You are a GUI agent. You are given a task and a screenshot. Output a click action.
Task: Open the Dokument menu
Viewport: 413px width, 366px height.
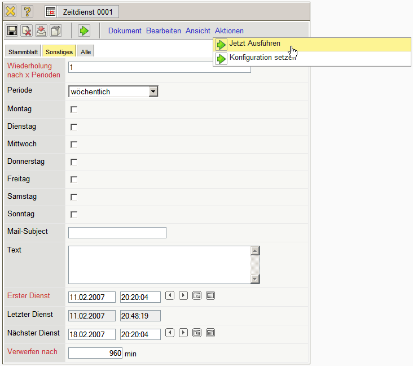point(125,31)
